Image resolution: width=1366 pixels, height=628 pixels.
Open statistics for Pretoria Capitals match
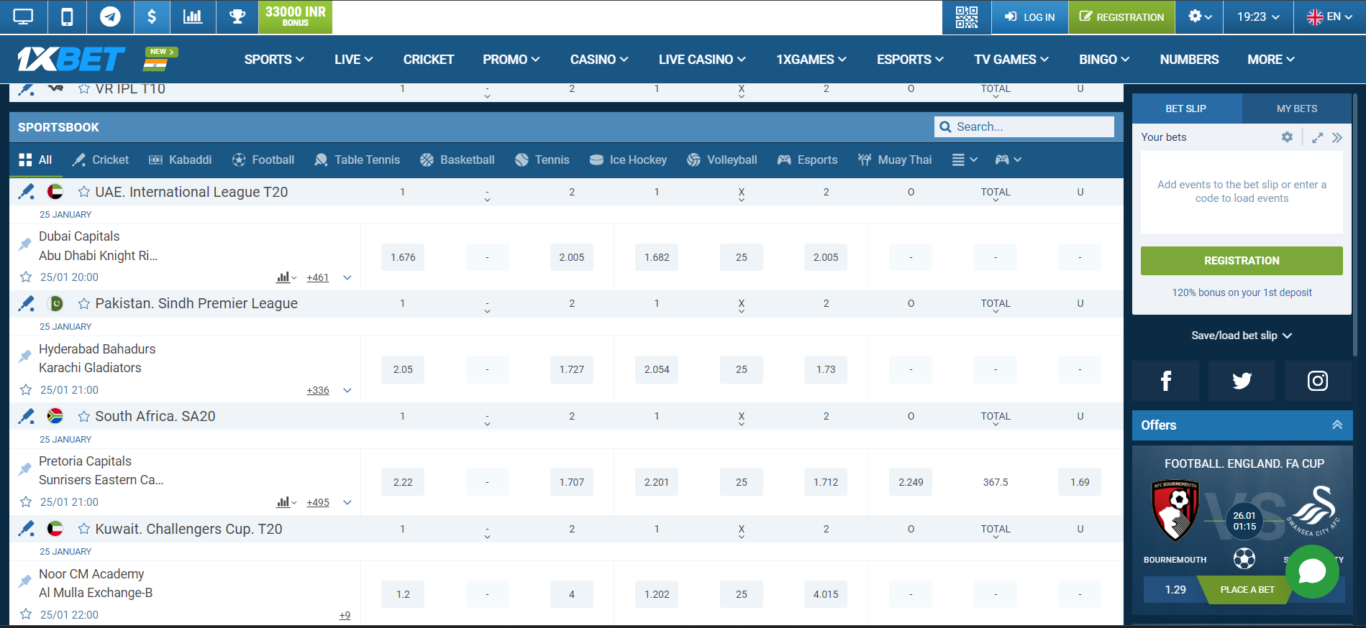click(286, 502)
